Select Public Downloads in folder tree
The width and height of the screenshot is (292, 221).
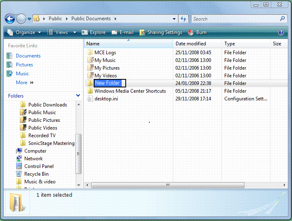(x=47, y=105)
